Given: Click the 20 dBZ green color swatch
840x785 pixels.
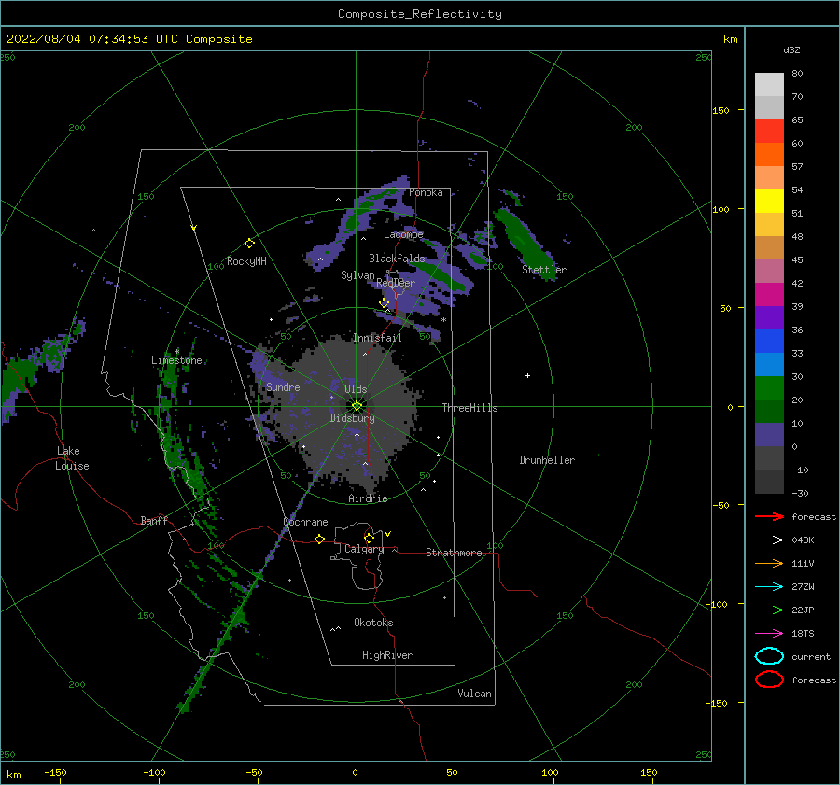Looking at the screenshot, I should click(769, 387).
